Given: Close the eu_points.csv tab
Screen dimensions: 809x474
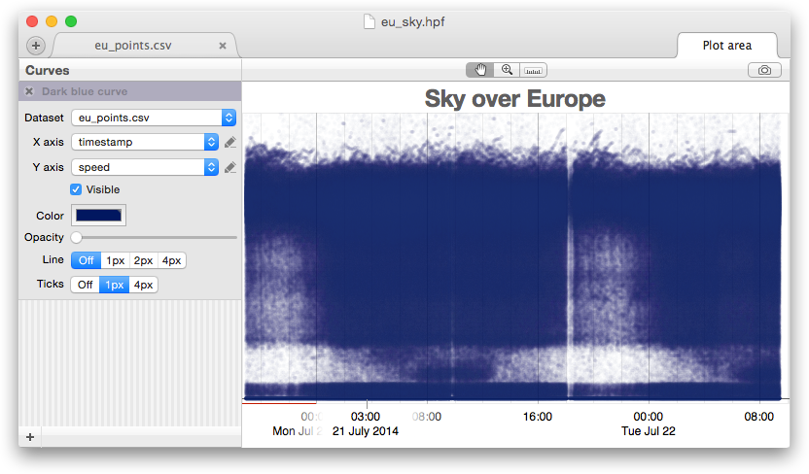Looking at the screenshot, I should click(x=223, y=46).
